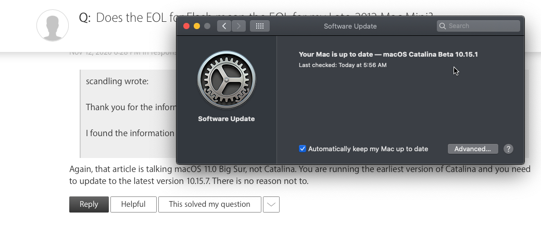541x225 pixels.
Task: Choose This solved my question
Action: coord(209,205)
